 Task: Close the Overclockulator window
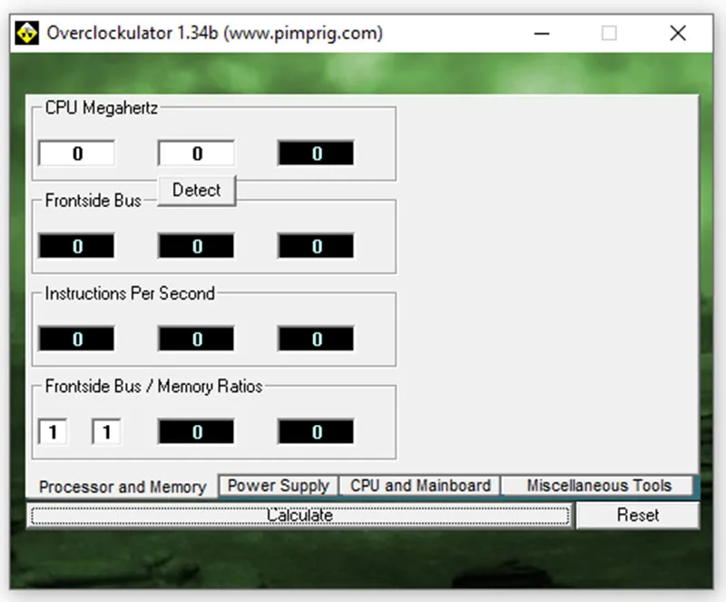coord(678,34)
